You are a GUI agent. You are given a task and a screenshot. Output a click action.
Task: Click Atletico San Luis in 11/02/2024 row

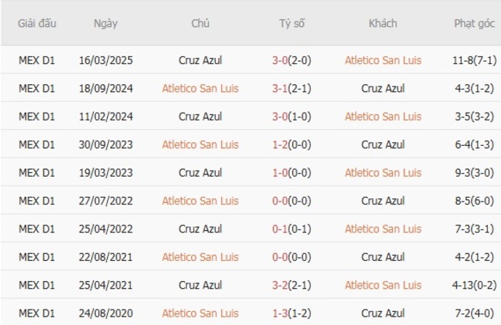coord(383,117)
